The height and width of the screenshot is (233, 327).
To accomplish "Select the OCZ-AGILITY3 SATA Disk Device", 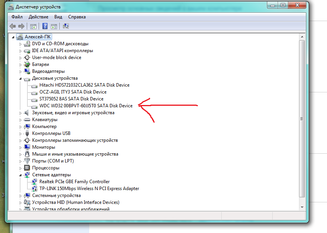I will click(x=73, y=92).
